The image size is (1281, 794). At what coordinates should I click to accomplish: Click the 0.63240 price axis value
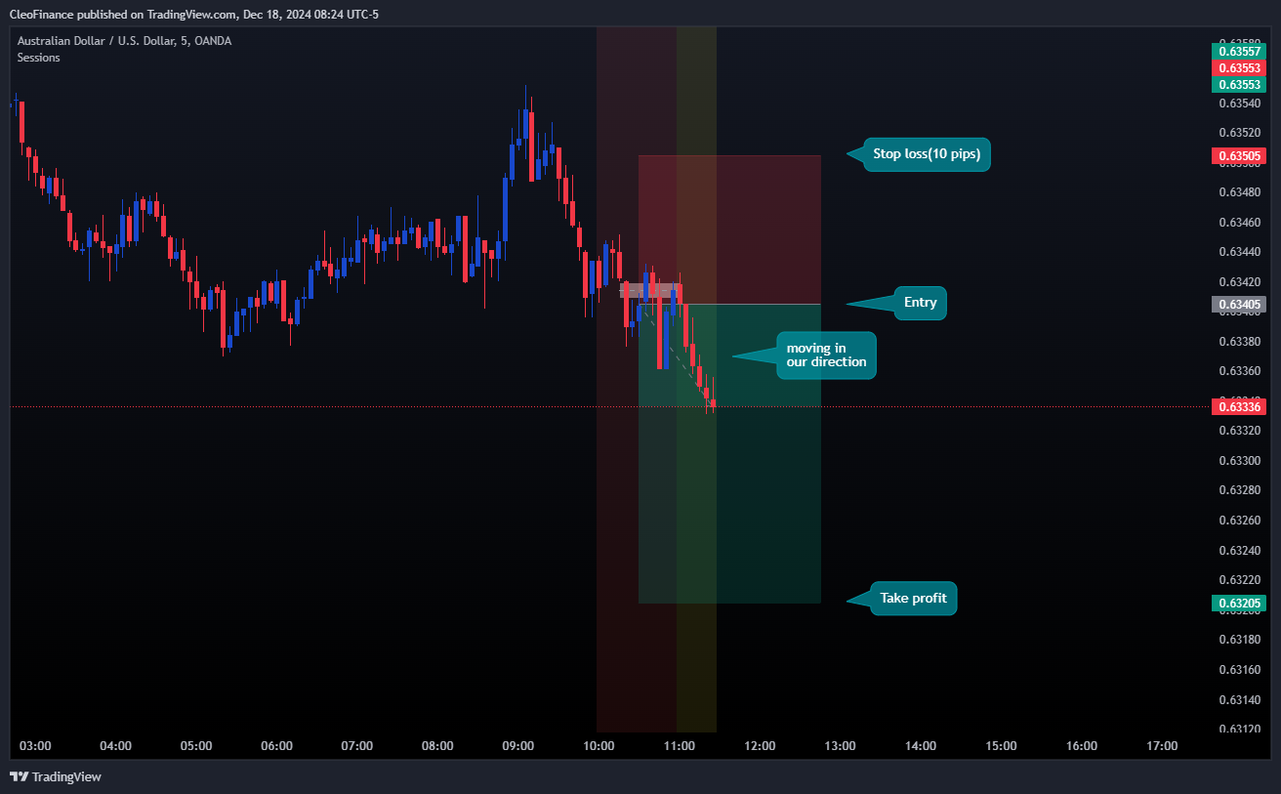coord(1239,551)
